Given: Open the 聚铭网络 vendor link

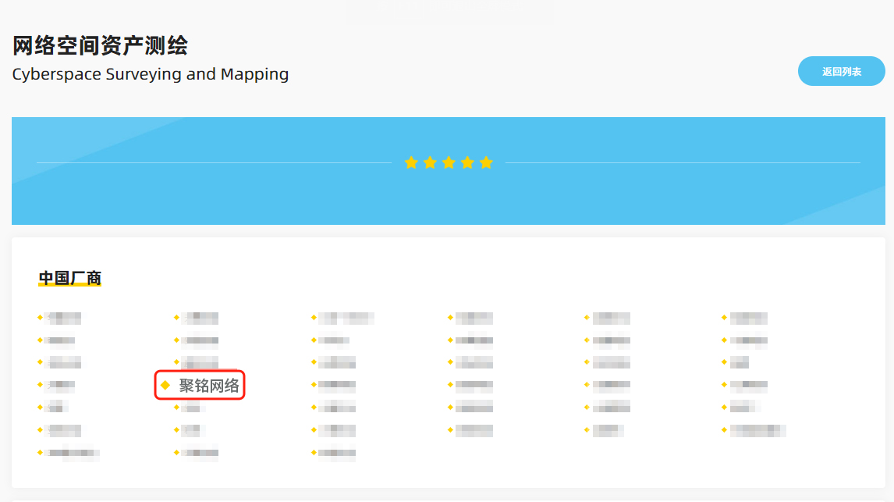Looking at the screenshot, I should 209,385.
